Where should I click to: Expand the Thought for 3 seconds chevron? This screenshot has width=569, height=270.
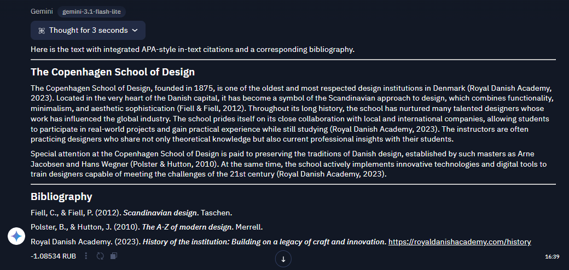pos(135,31)
